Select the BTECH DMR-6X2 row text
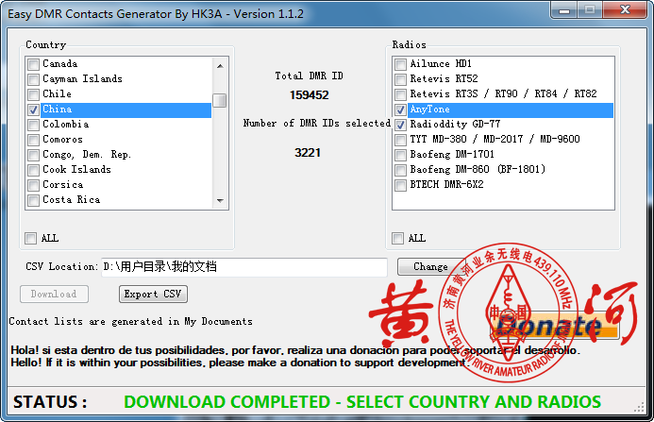This screenshot has height=422, width=654. (446, 184)
